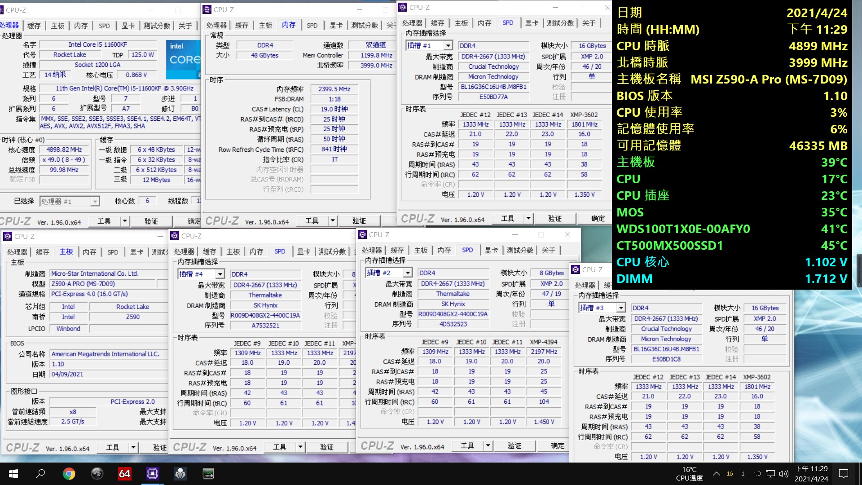
Task: Click CPU-Z title icon of slot #4 window
Action: [x=175, y=236]
